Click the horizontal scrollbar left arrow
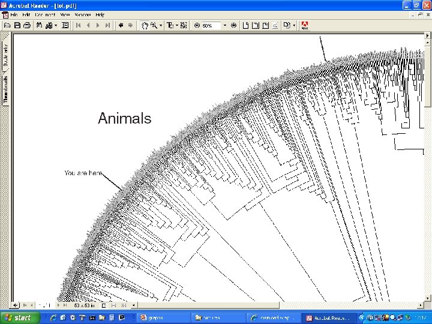432x324 pixels. tap(133, 305)
